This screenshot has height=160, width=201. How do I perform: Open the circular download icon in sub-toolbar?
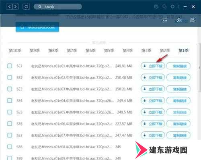click(179, 21)
